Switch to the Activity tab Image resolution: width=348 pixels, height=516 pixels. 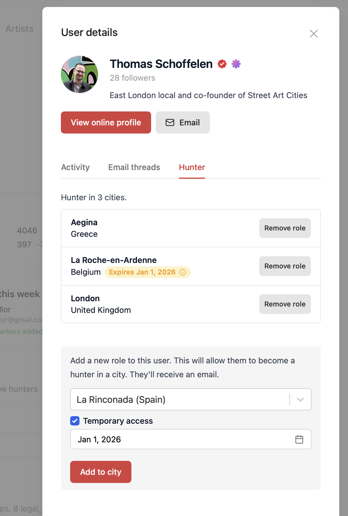[75, 167]
